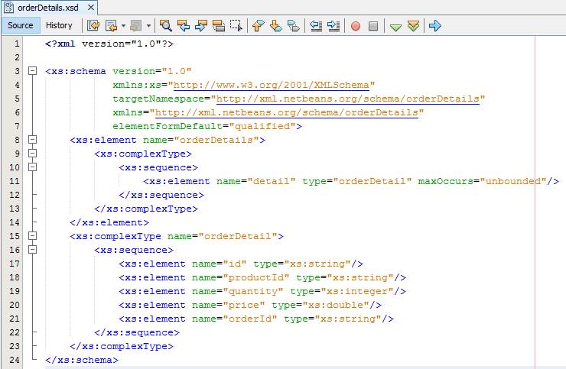The image size is (566, 369).
Task: Find the next occurrence
Action: pos(200,26)
